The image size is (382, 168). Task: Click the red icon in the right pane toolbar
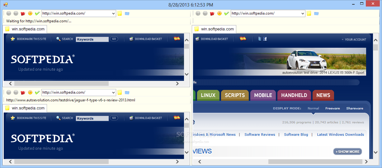(212, 13)
